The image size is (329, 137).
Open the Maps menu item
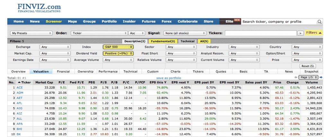72,21
